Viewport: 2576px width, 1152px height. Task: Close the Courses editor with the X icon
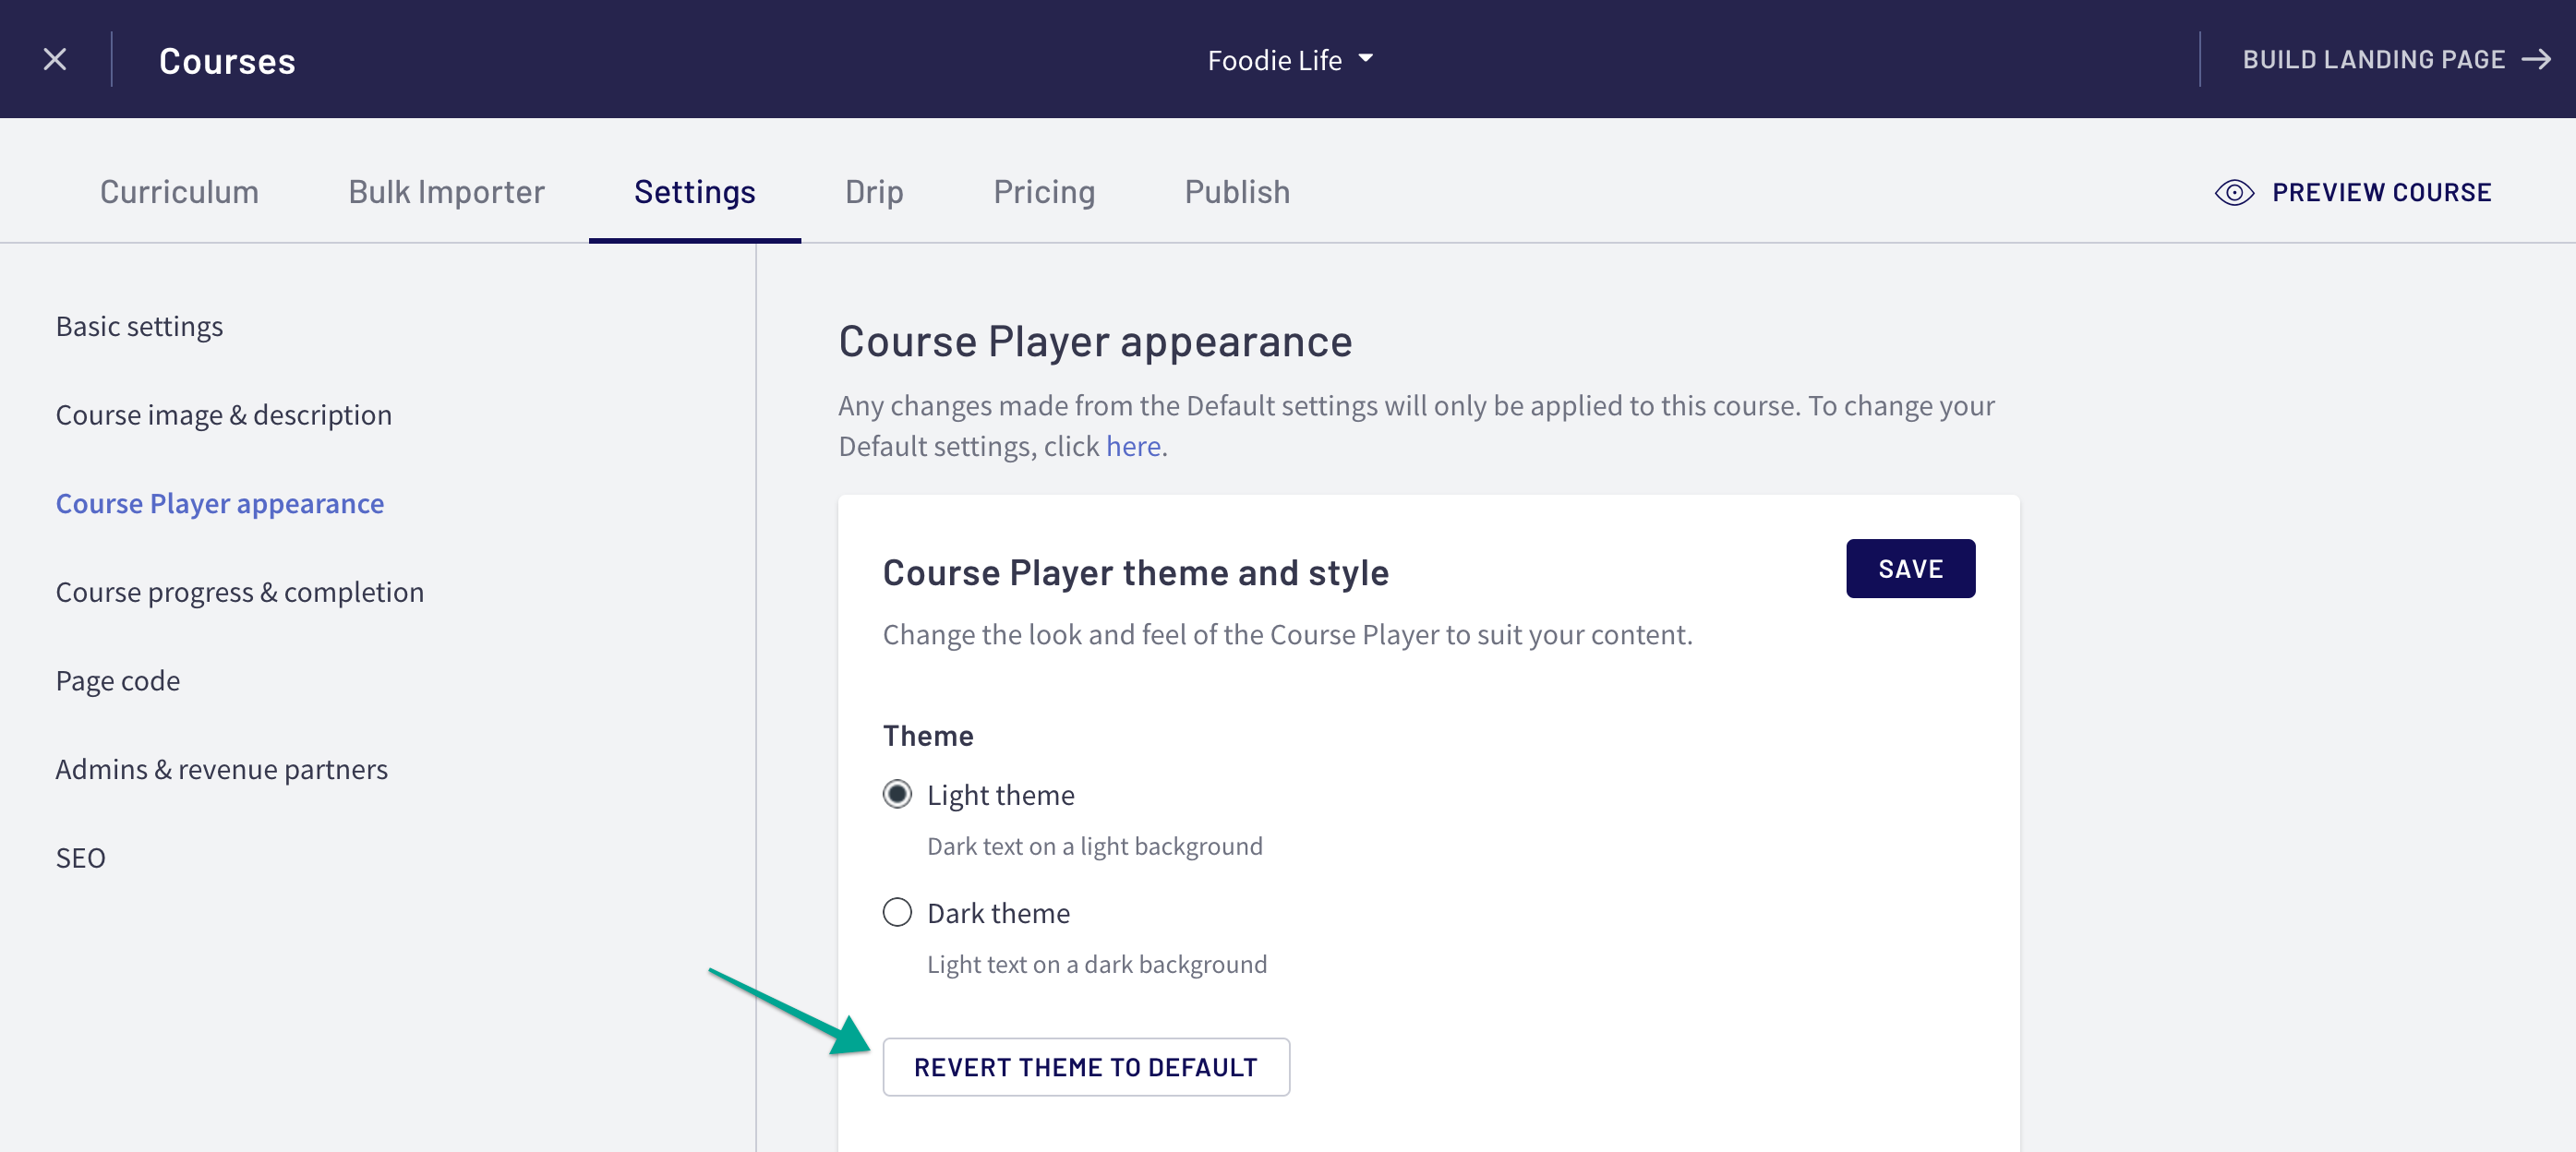pyautogui.click(x=55, y=60)
